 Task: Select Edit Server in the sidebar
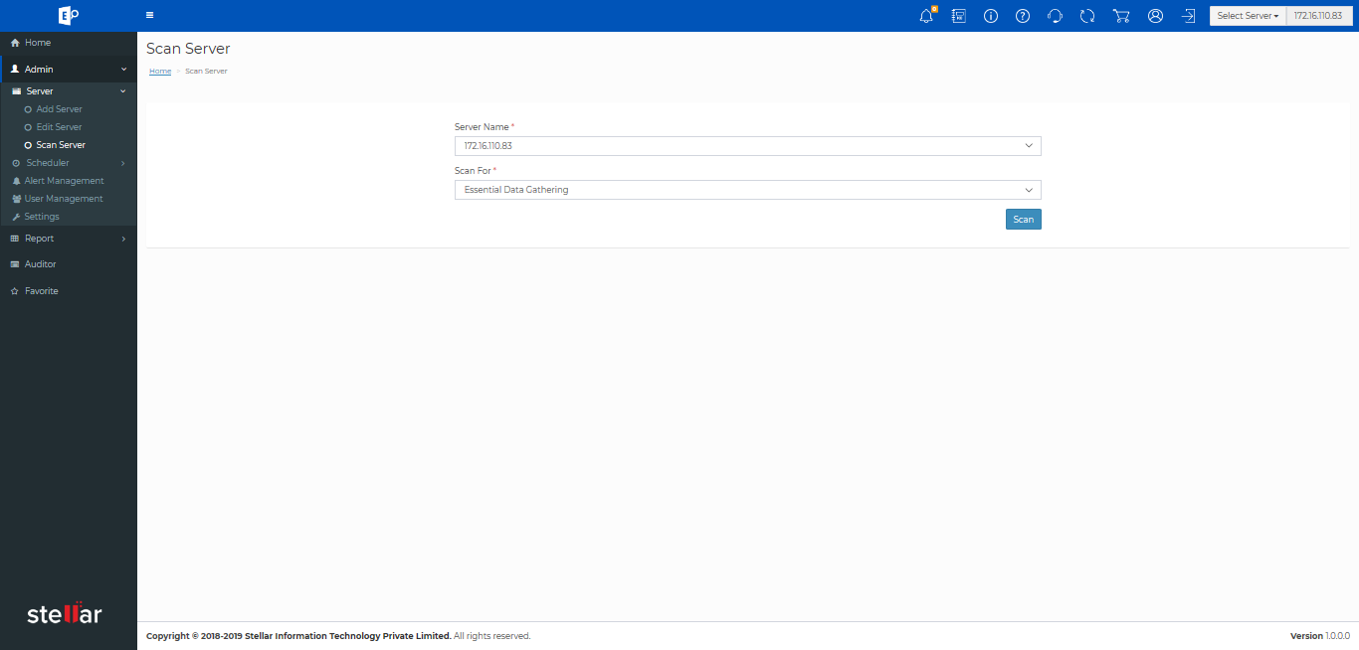(59, 127)
